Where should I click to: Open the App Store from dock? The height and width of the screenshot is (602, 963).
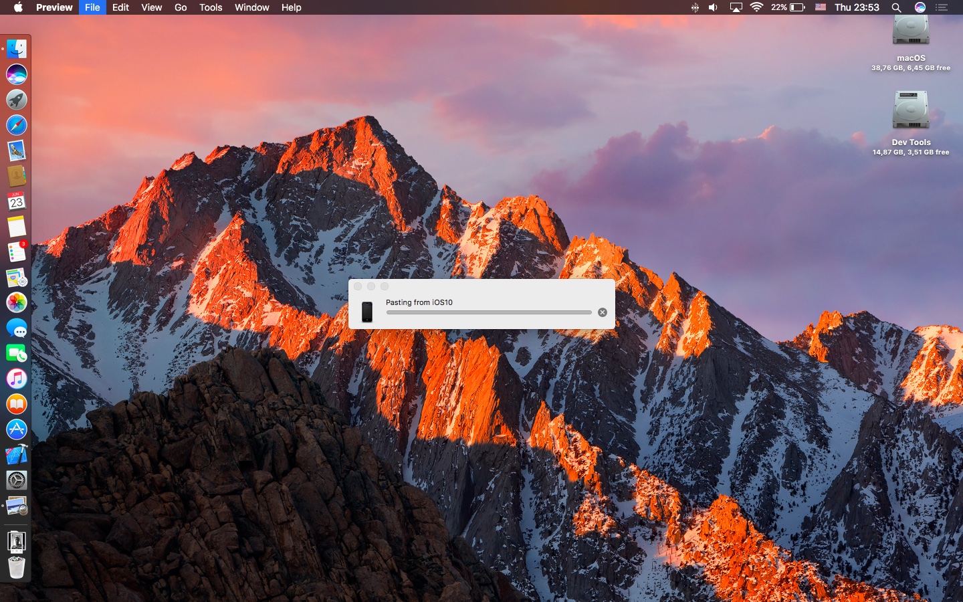17,429
